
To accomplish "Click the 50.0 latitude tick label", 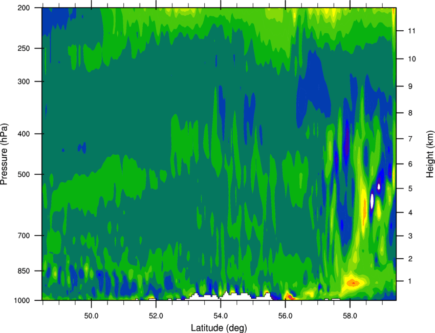I will [91, 316].
